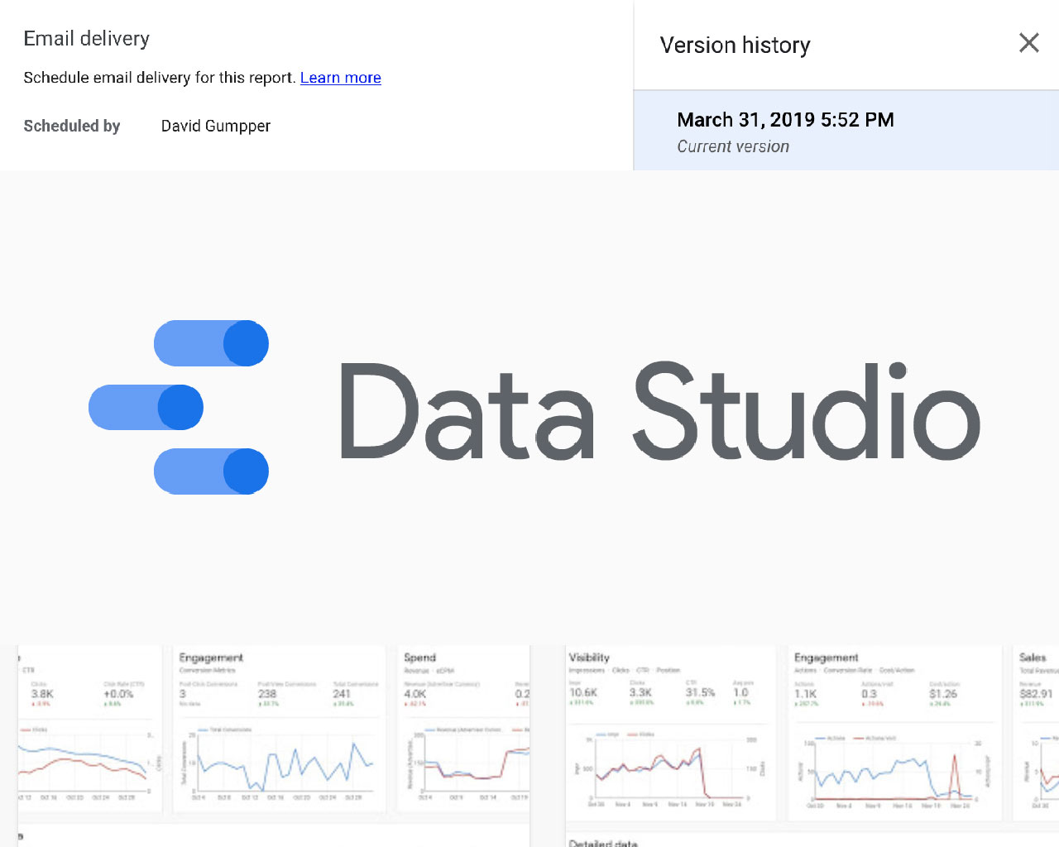The width and height of the screenshot is (1059, 847).
Task: Open the Engagement card showing 238
Action: click(279, 729)
